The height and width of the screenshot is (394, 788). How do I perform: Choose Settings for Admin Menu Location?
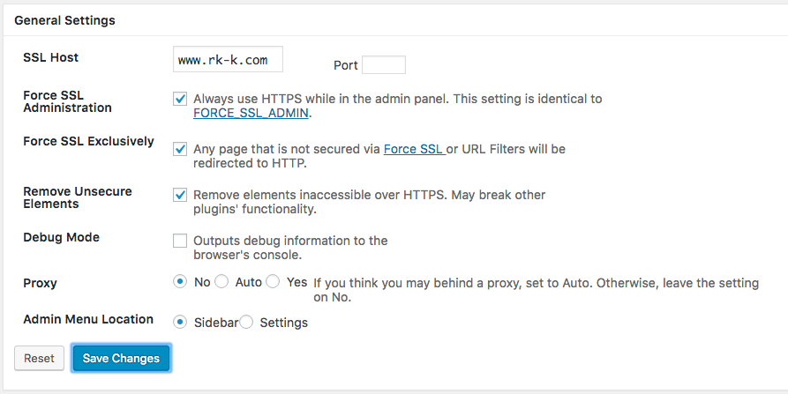[x=246, y=323]
